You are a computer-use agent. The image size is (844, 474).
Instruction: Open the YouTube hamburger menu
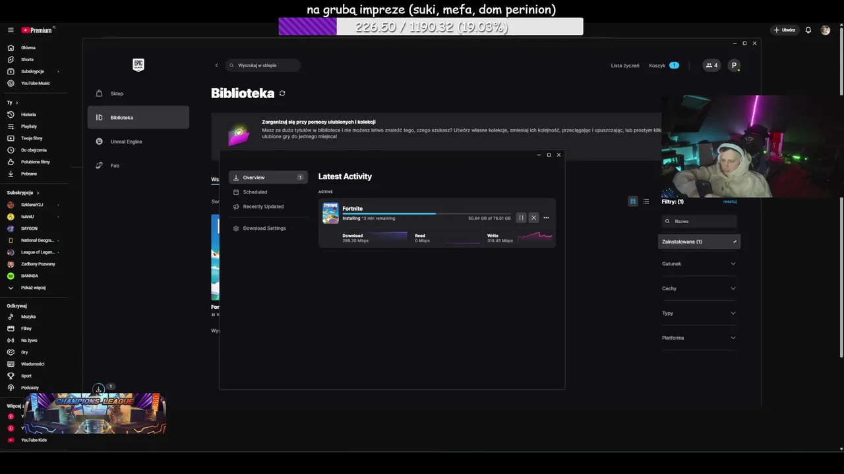pos(11,30)
